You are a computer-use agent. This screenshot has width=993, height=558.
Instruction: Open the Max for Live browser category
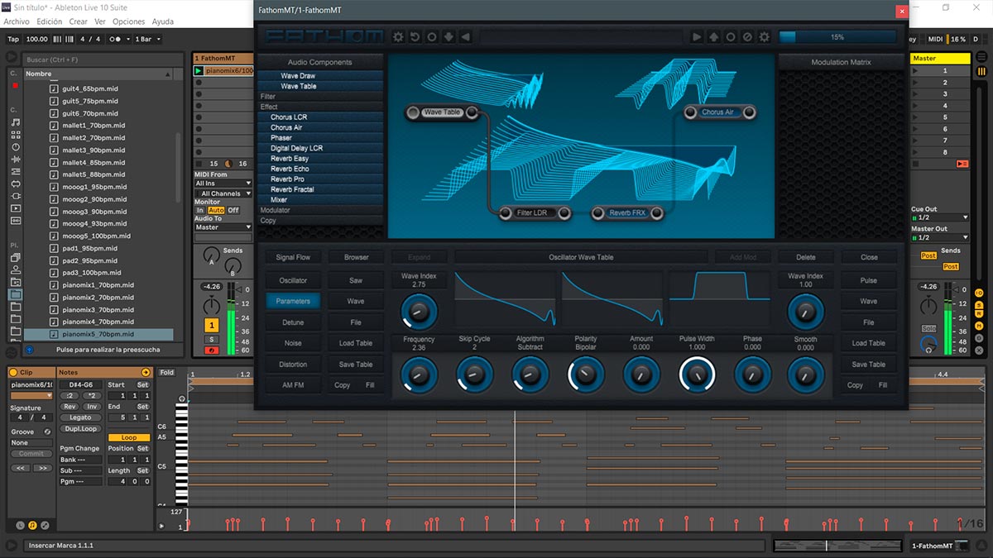coord(16,184)
